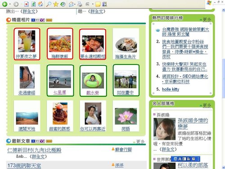Print the page with the printer icon
The width and height of the screenshot is (225, 169).
(80, 4)
